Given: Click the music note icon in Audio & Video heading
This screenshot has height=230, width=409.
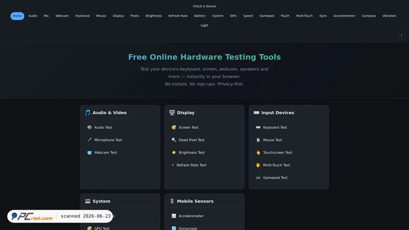Looking at the screenshot, I should click(x=88, y=113).
